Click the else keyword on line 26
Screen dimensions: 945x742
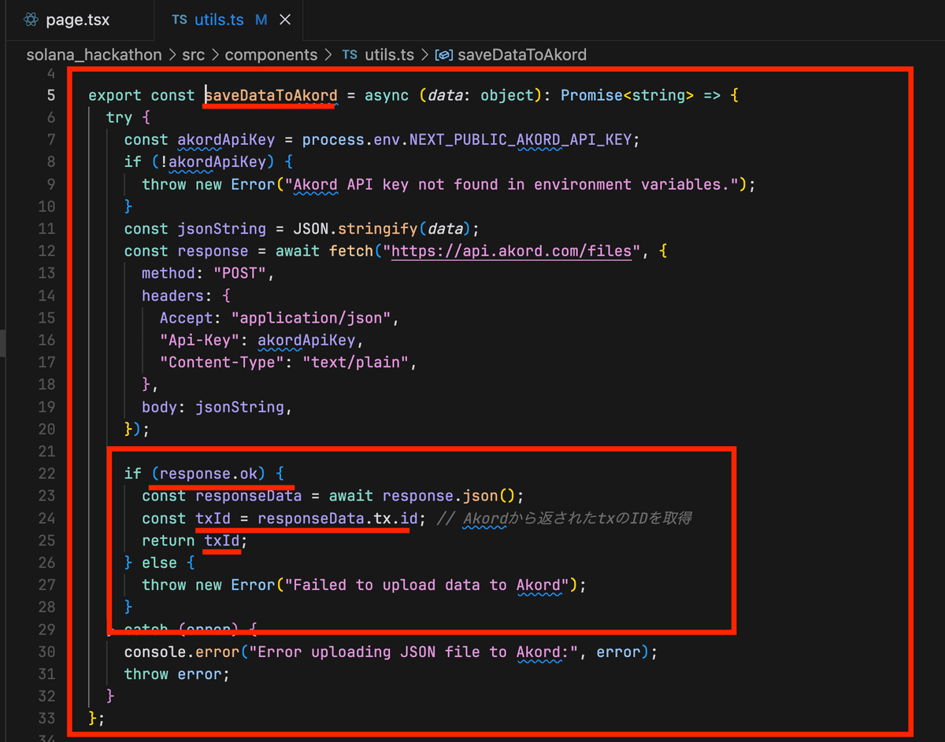pos(160,563)
